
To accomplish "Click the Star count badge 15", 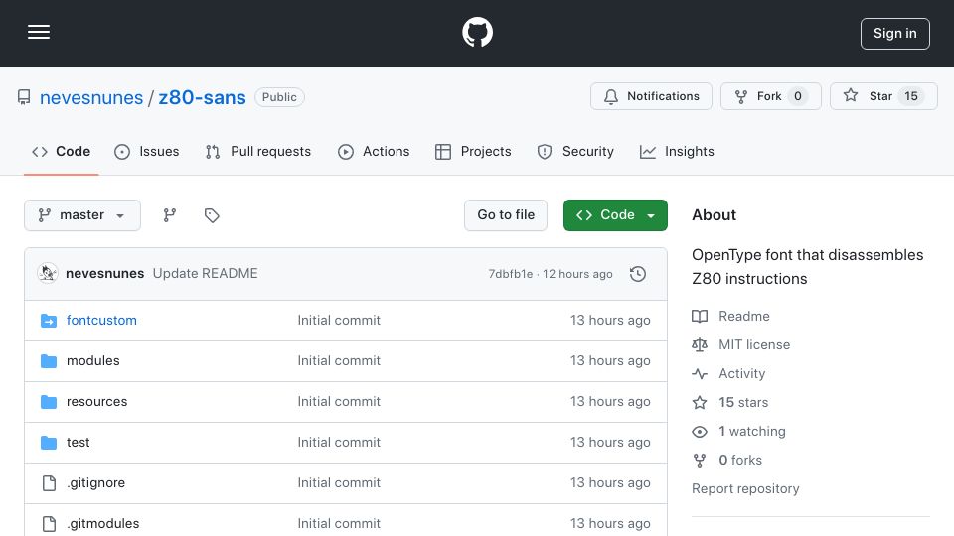I will pos(911,96).
